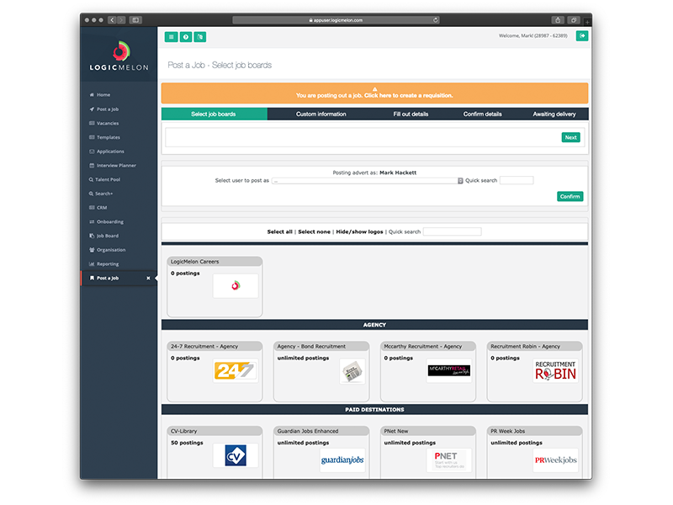Click the LogicMelon logo
Viewport: 673px width, 505px height.
click(119, 56)
